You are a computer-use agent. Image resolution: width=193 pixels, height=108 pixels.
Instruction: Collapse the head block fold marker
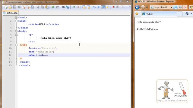click(16, 21)
